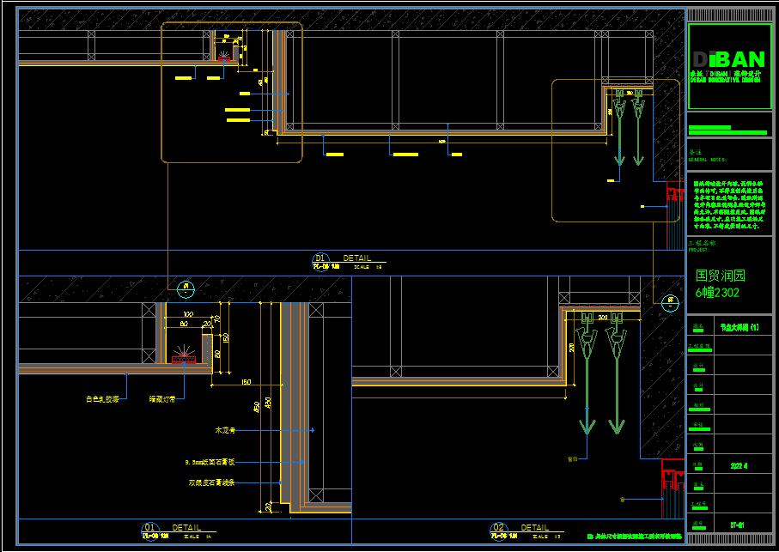
Task: Select the green general notes paragraph
Action: pyautogui.click(x=728, y=204)
